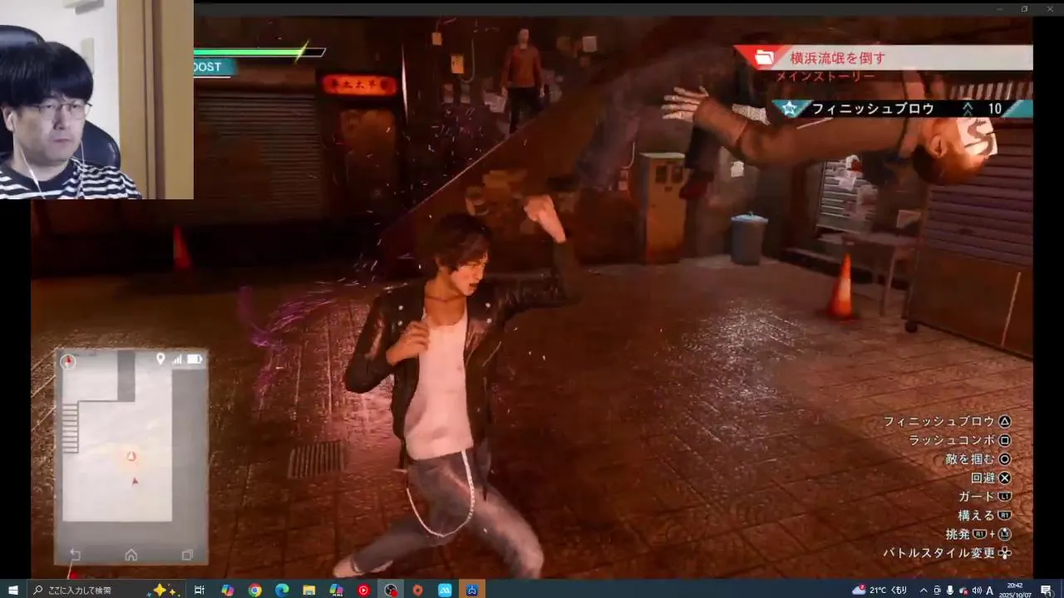Click the バトルスタイル変更 control hint
1064x598 pixels.
tap(947, 552)
